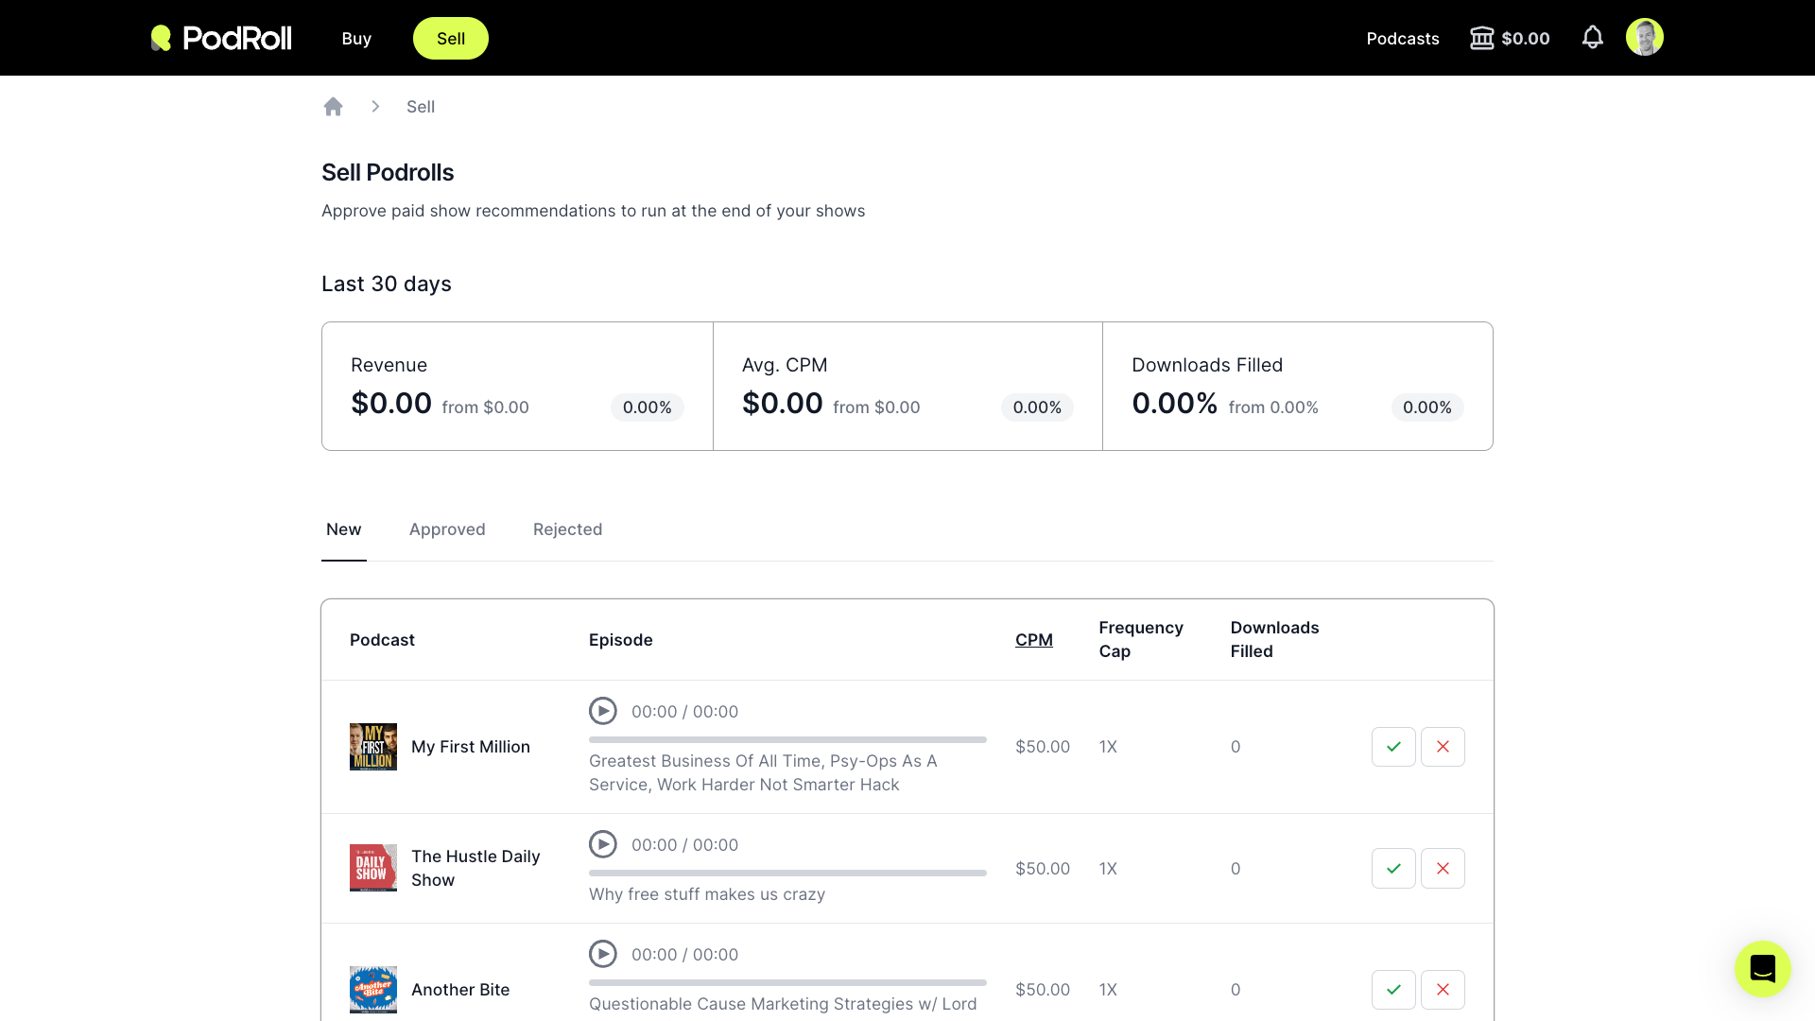
Task: Play the Another Bite episode
Action: click(603, 954)
